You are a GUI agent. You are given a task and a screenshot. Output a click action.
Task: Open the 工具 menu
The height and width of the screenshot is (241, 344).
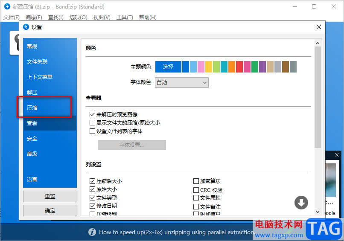pos(125,17)
